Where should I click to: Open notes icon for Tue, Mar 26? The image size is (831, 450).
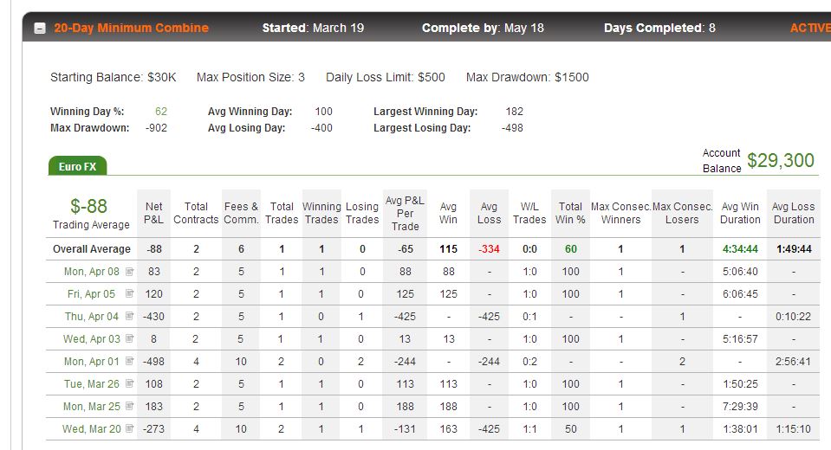129,383
